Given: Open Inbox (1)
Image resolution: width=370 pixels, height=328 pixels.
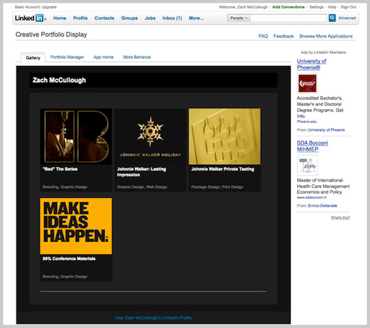Looking at the screenshot, I should (x=172, y=18).
